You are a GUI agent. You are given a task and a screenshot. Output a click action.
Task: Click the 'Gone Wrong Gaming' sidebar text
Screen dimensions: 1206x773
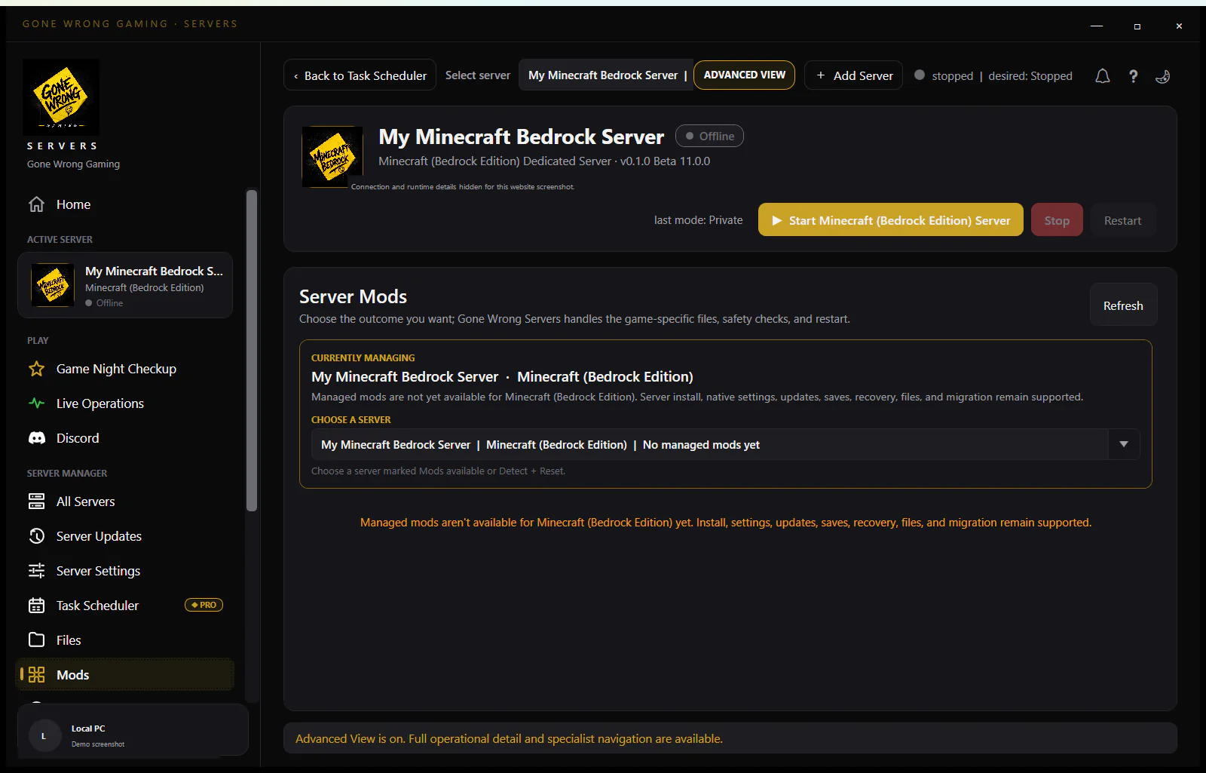click(73, 164)
